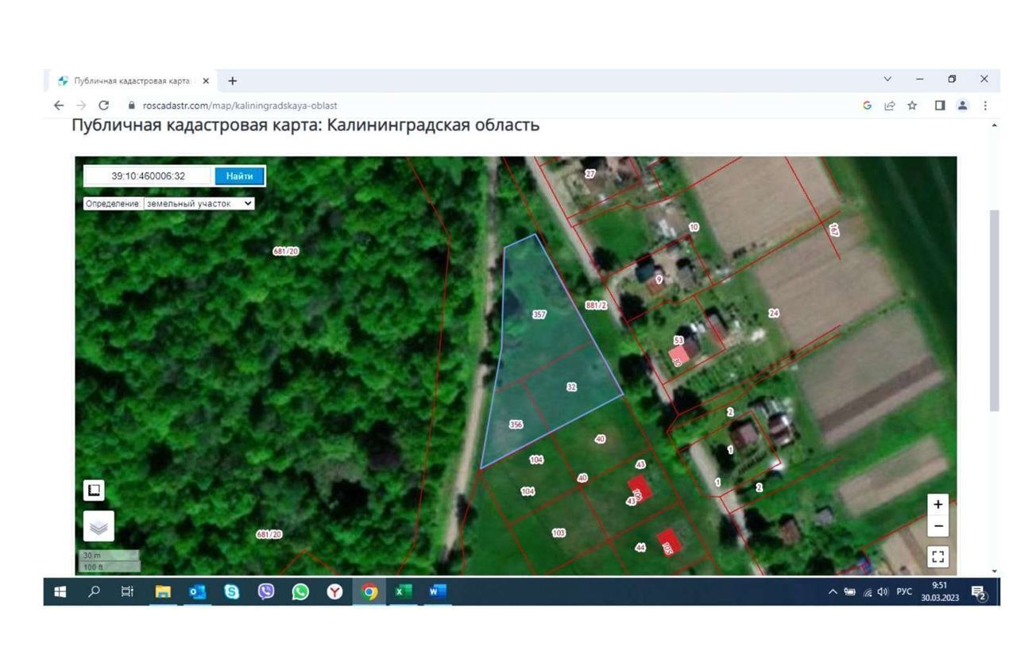This screenshot has height=670, width=1017.
Task: Zoom out with the map minus button
Action: (938, 526)
